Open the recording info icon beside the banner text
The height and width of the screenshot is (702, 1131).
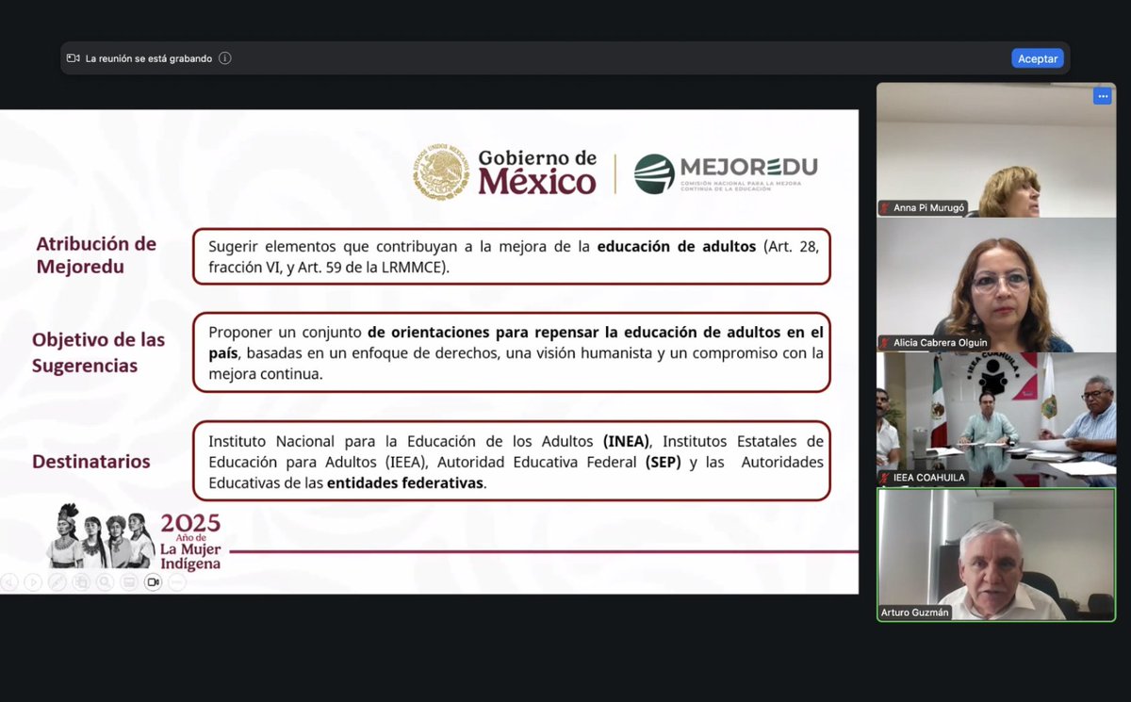tap(225, 58)
